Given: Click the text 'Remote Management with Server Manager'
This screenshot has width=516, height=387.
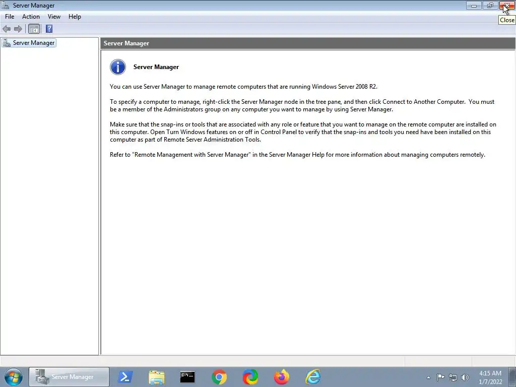Looking at the screenshot, I should coord(192,155).
